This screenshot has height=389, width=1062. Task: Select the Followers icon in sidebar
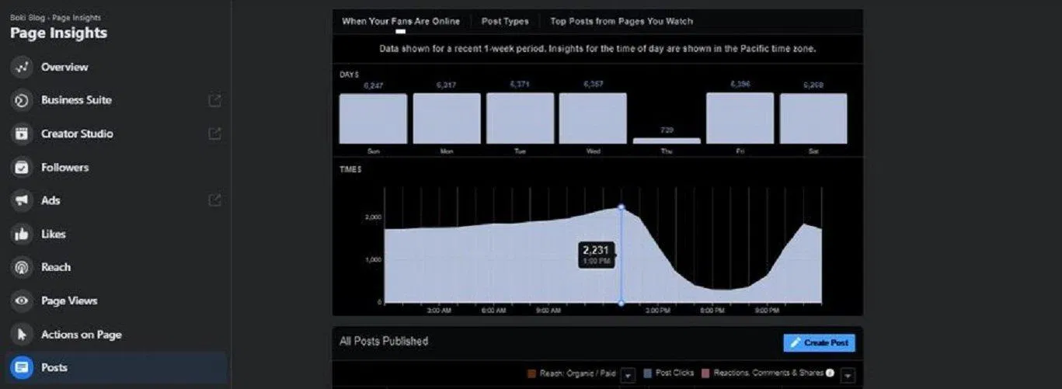point(22,167)
